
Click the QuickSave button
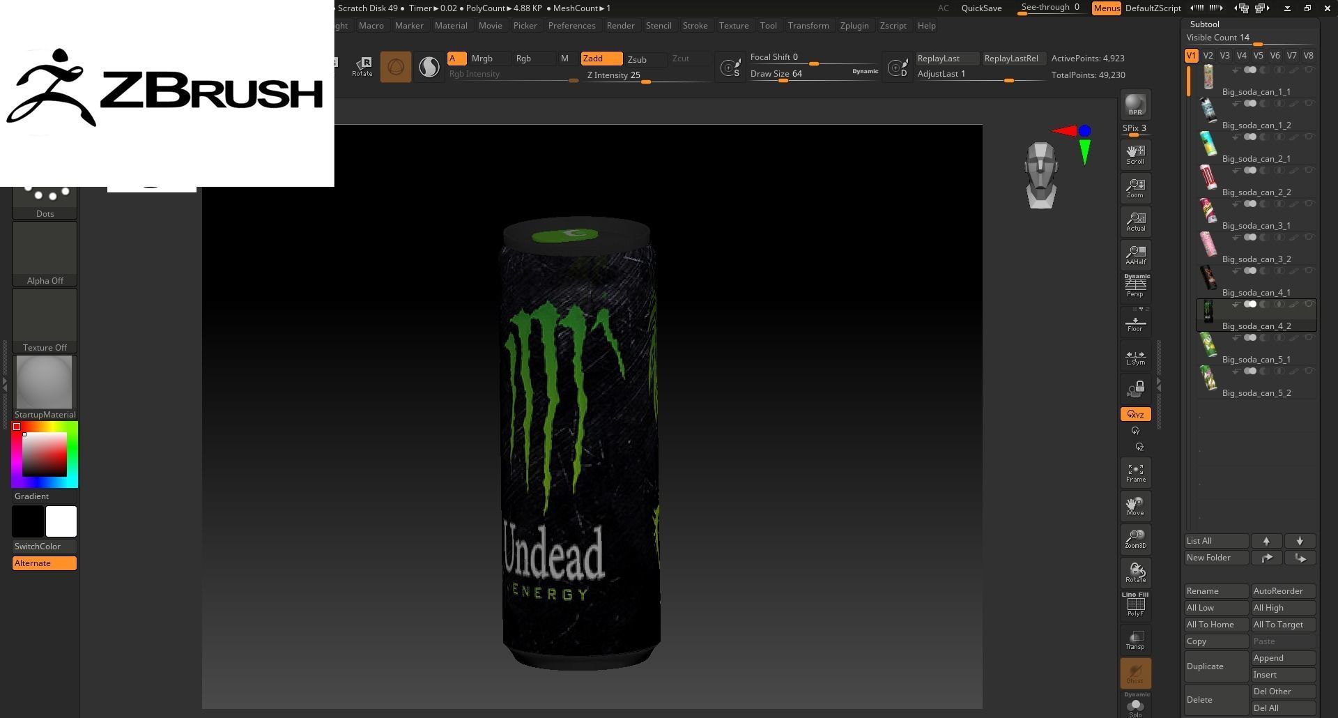point(981,8)
